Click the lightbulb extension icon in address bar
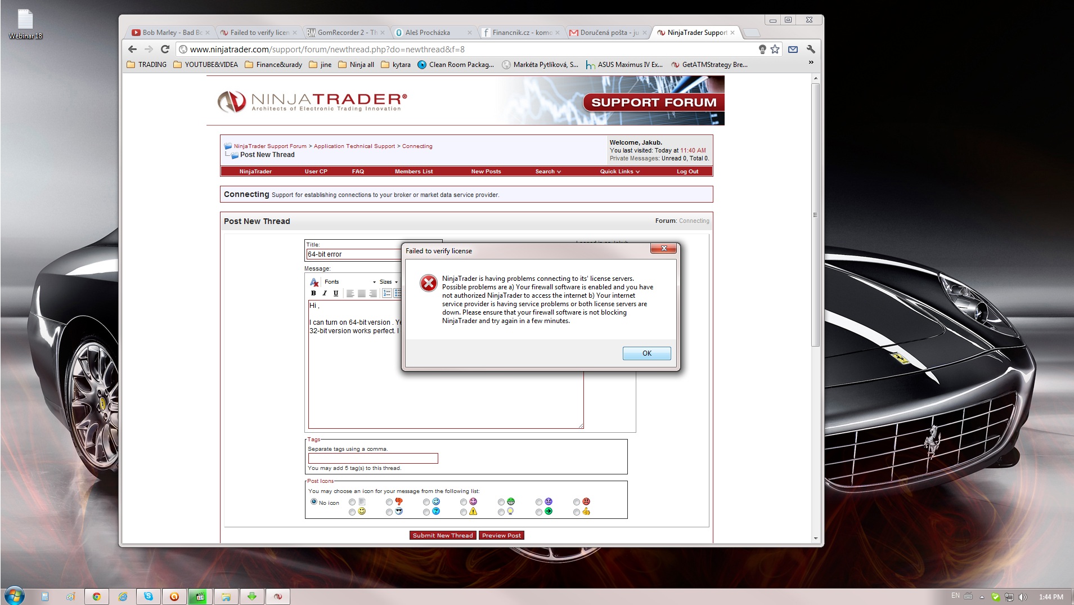 point(762,50)
